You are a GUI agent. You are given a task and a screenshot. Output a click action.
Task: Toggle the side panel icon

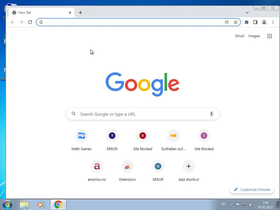255,22
